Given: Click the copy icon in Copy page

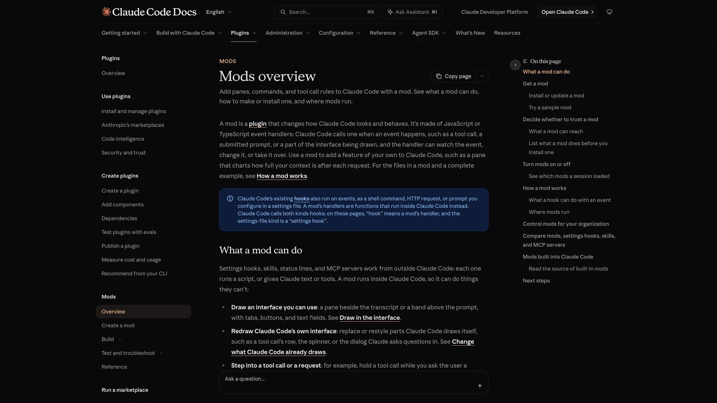Looking at the screenshot, I should (x=439, y=76).
